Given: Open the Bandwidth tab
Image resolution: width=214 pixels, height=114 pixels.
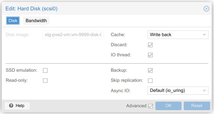Looking at the screenshot, I should pyautogui.click(x=36, y=21).
